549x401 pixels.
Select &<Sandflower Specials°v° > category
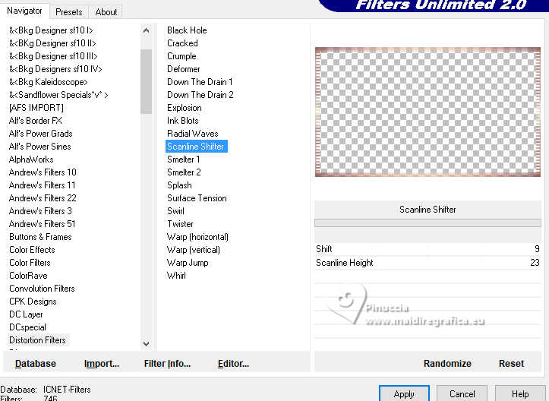coord(58,95)
